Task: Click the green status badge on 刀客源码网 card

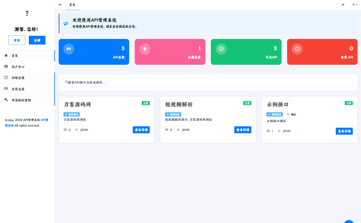Action: pos(146,103)
